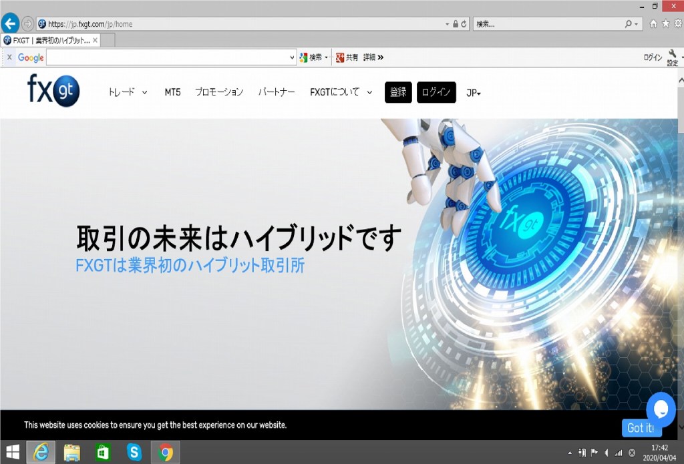
Task: Click the page refresh icon in address bar
Action: (x=464, y=24)
